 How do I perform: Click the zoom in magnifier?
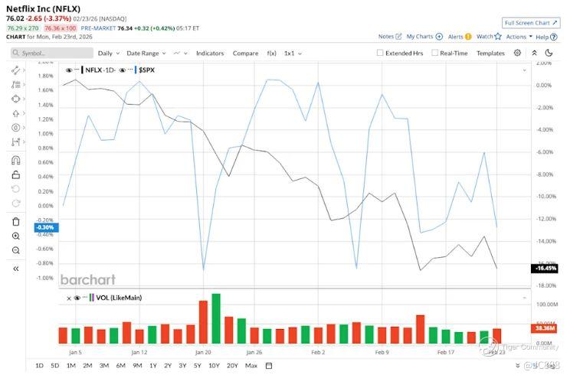[x=15, y=236]
